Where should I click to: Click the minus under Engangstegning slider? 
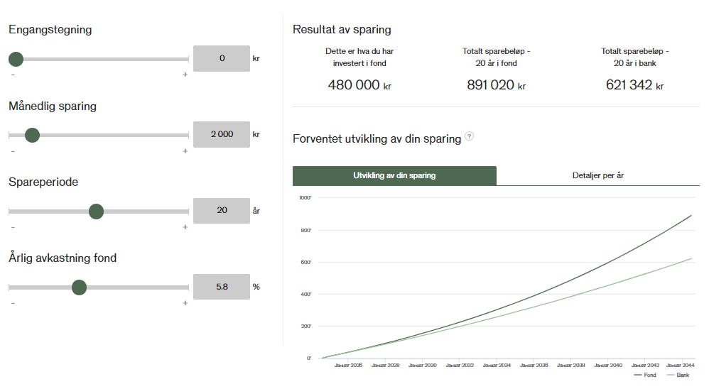point(13,75)
